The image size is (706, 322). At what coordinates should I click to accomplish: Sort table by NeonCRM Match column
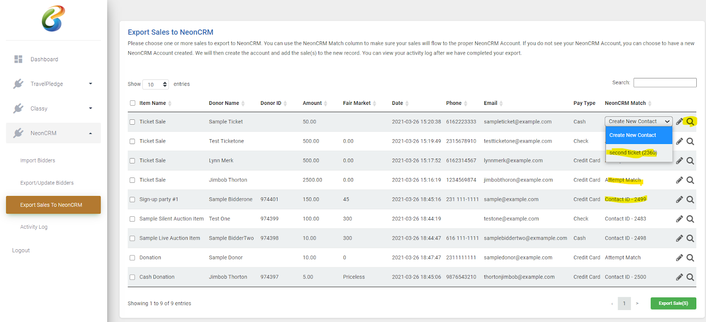[628, 103]
